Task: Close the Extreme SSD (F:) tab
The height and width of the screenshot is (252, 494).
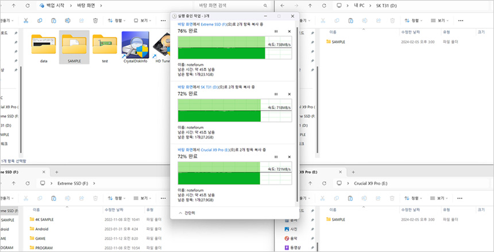Action: [44, 172]
